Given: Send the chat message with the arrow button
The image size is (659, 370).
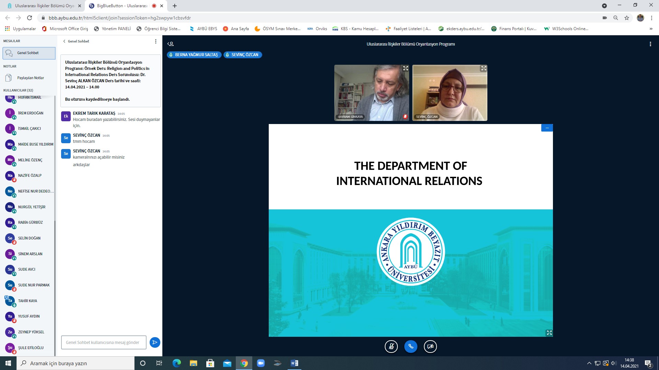Looking at the screenshot, I should [x=155, y=342].
